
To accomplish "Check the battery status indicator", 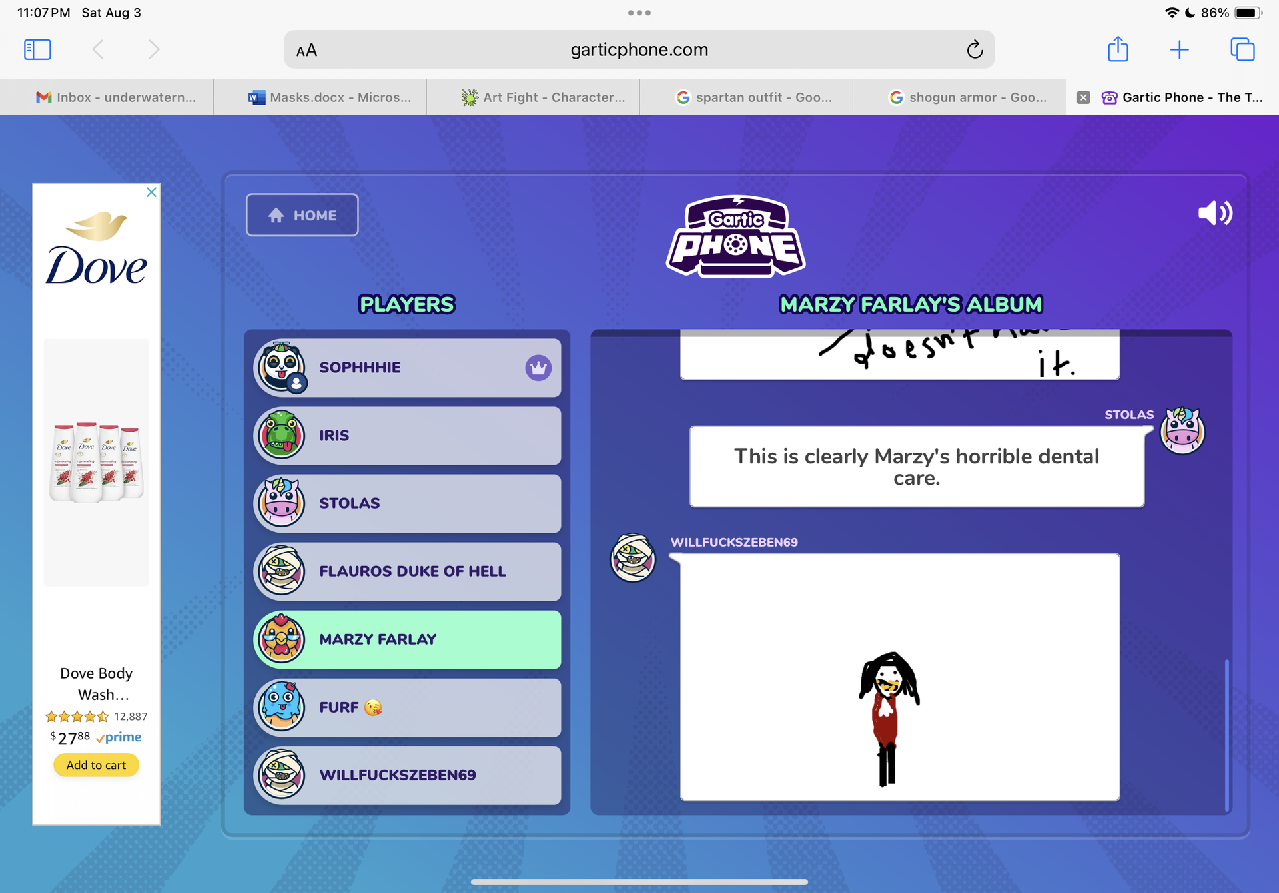I will 1248,13.
